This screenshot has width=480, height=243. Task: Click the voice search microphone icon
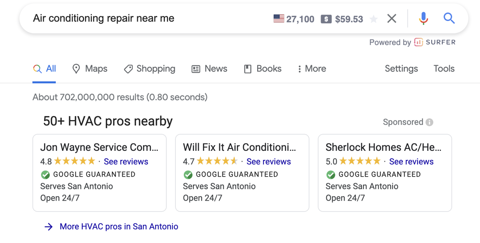[x=423, y=18]
